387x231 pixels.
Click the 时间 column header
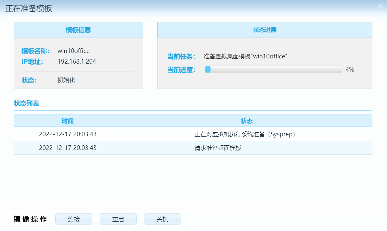coord(68,121)
